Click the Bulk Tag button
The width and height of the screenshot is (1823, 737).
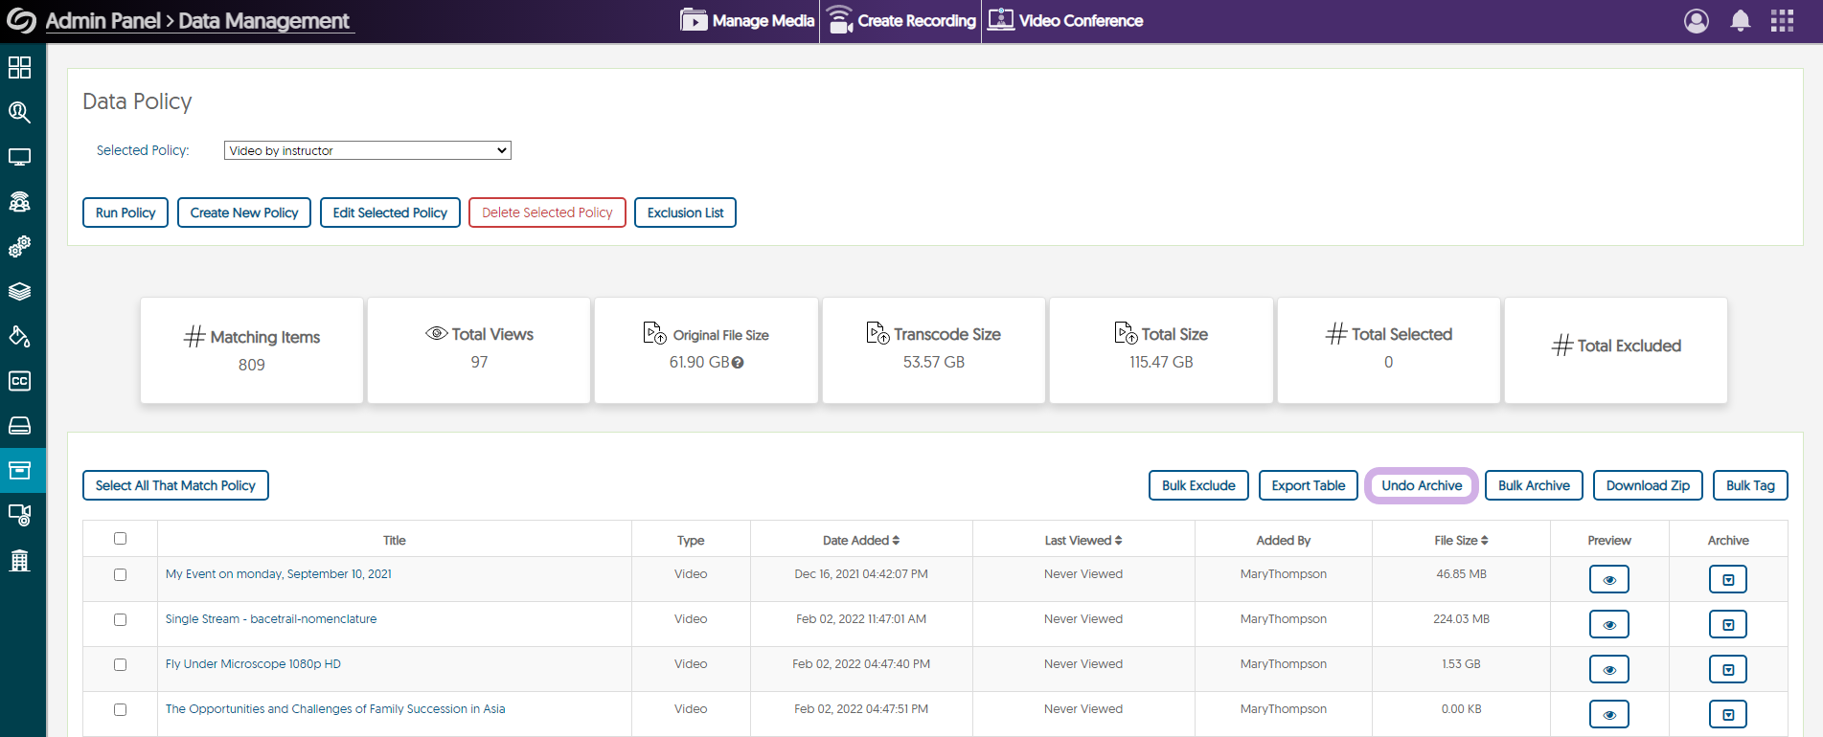click(1750, 485)
